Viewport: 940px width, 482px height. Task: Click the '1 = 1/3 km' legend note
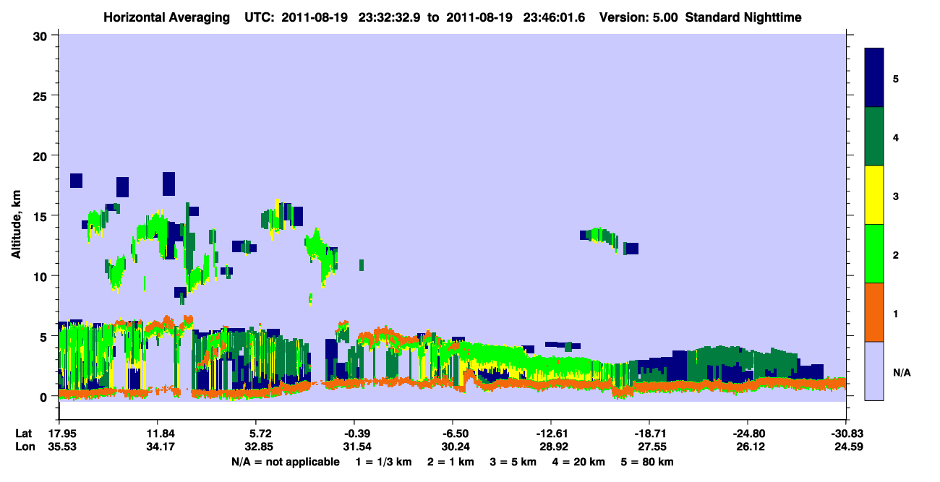[385, 462]
